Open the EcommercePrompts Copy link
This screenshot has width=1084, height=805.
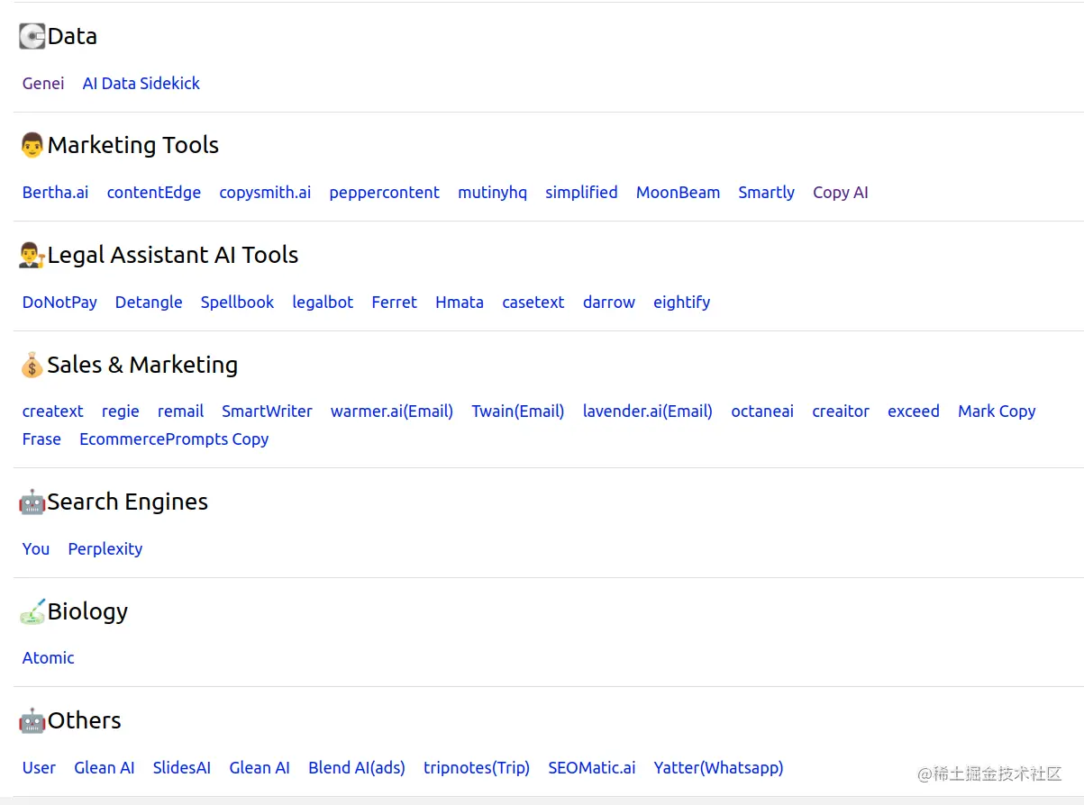[x=174, y=439]
